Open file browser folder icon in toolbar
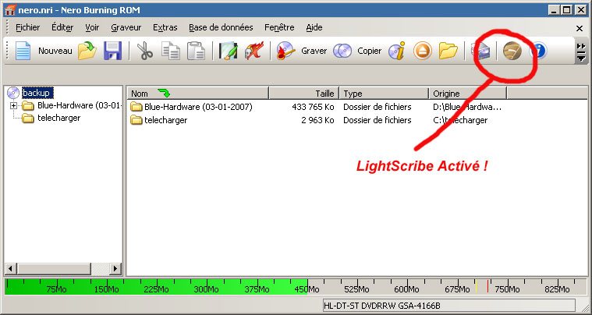This screenshot has height=315, width=592. (448, 51)
